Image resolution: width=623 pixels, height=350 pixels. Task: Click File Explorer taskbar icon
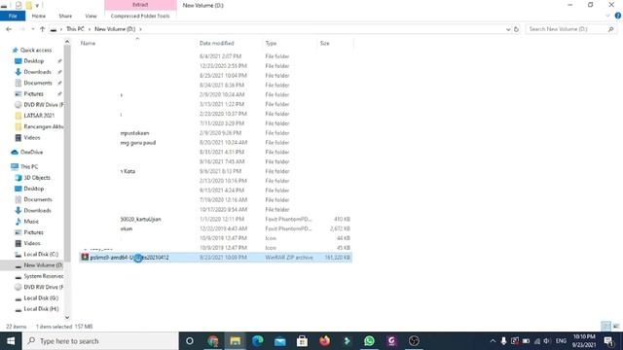click(236, 341)
